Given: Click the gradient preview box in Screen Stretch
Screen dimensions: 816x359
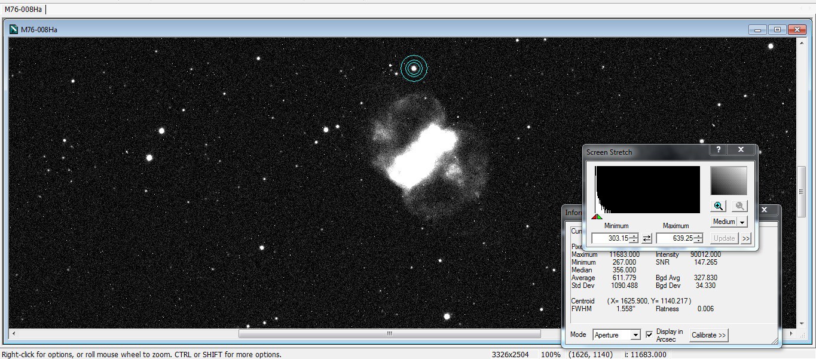Looking at the screenshot, I should point(729,181).
